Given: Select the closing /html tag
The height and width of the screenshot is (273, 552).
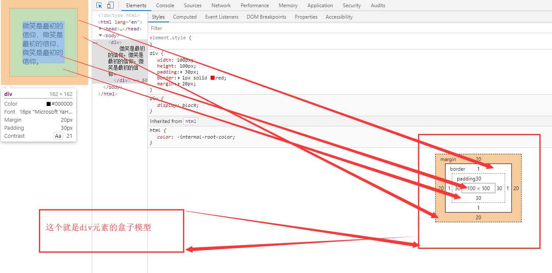Looking at the screenshot, I should (108, 94).
